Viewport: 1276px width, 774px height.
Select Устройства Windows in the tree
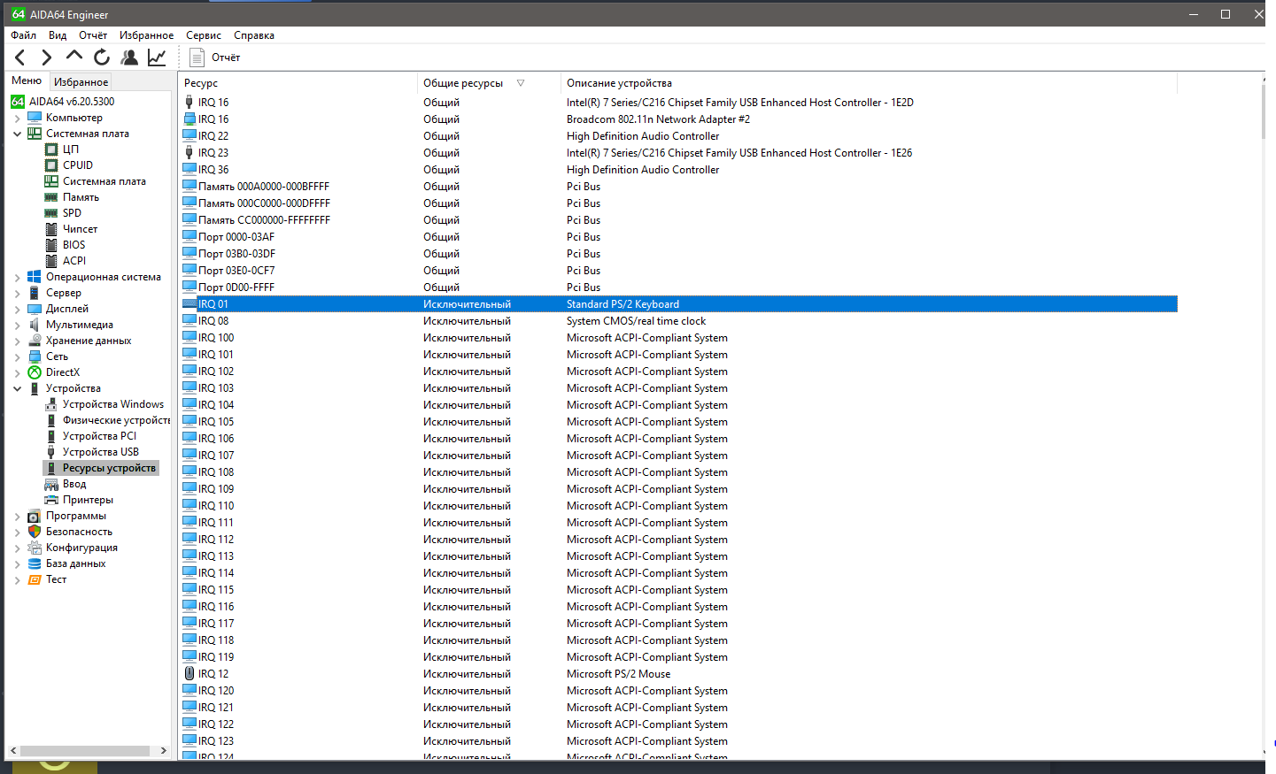click(x=113, y=404)
